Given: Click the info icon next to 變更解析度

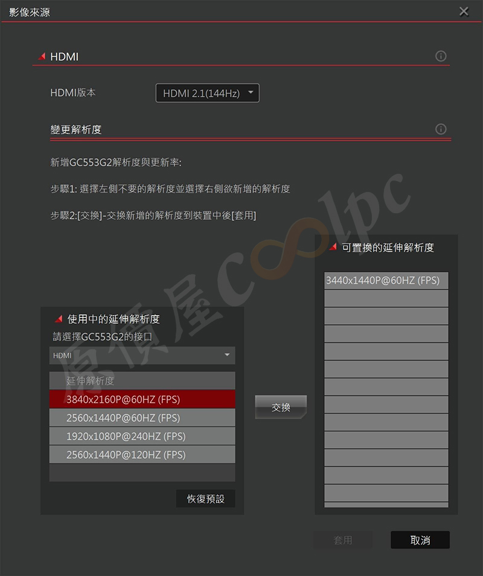Looking at the screenshot, I should point(441,129).
